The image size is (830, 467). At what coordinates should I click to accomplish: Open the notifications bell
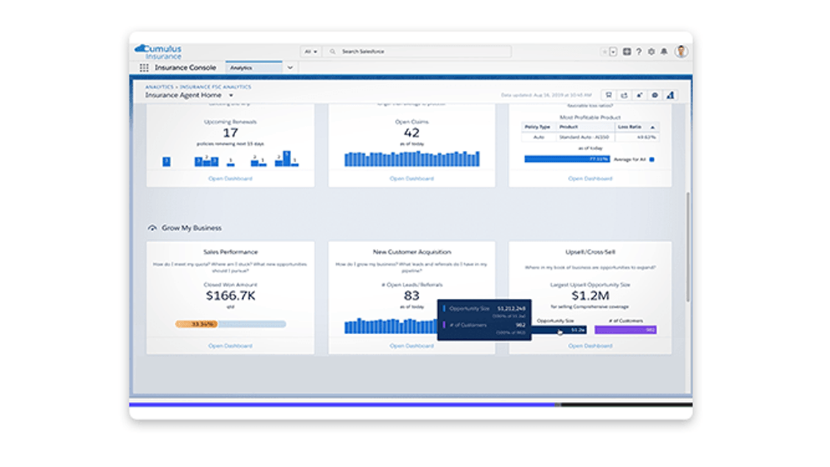click(x=664, y=52)
